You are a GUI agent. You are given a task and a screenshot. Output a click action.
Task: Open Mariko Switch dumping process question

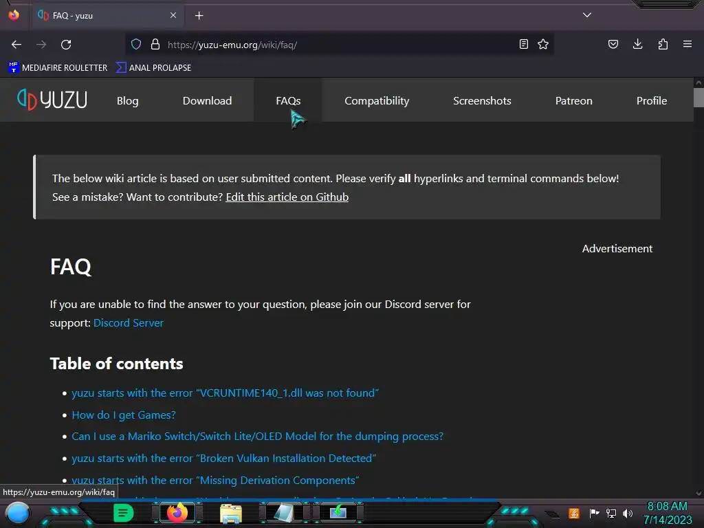click(x=257, y=437)
